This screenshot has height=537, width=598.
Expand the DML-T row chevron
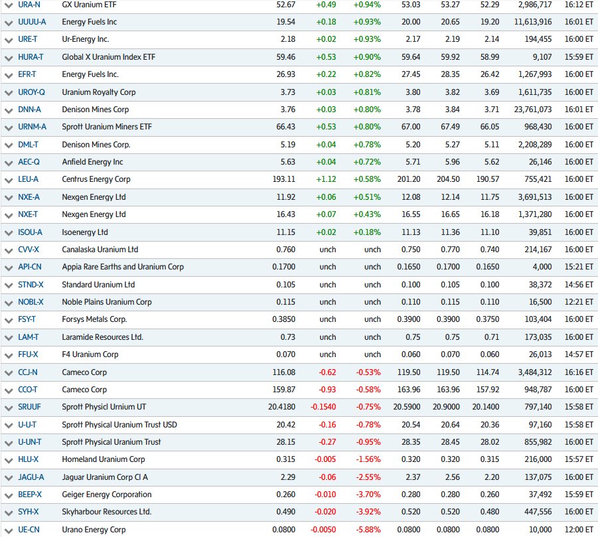pyautogui.click(x=9, y=145)
